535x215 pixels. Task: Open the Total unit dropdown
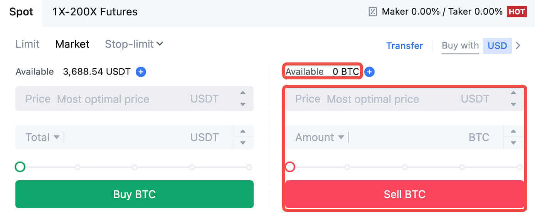click(56, 138)
